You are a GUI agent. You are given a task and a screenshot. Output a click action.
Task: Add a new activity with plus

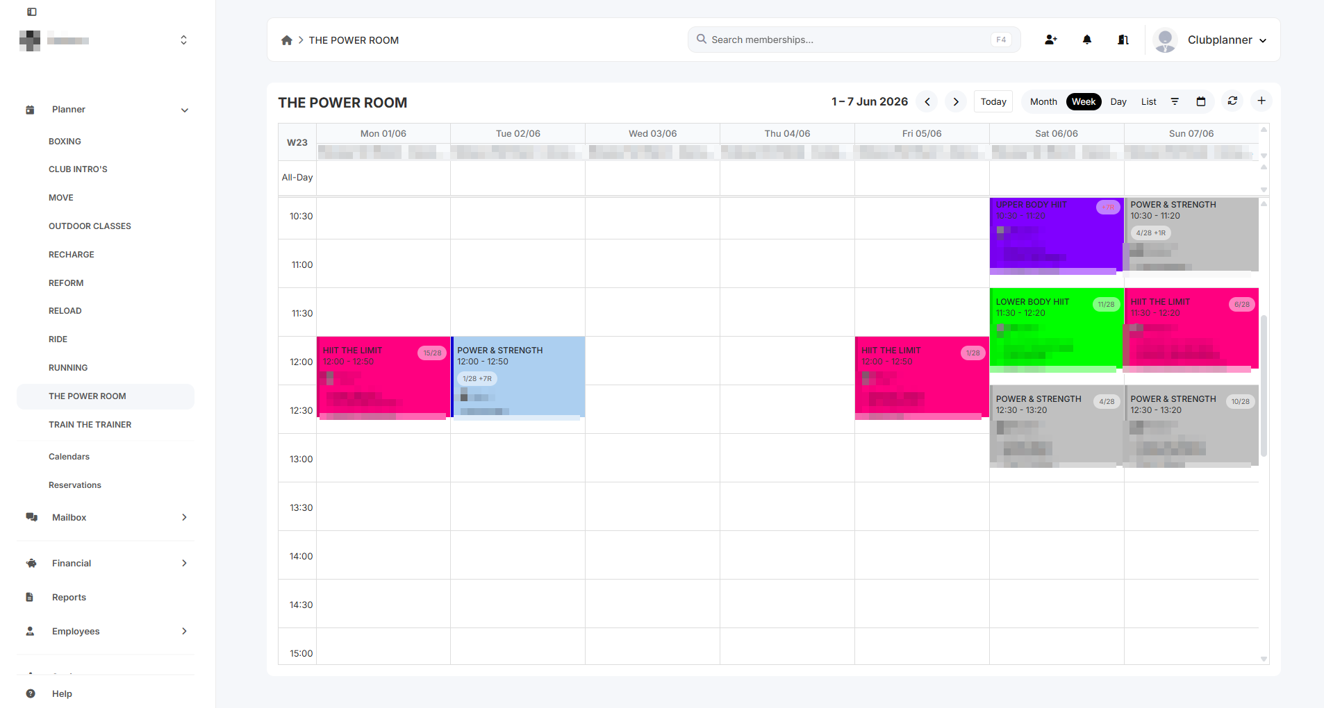(1261, 101)
